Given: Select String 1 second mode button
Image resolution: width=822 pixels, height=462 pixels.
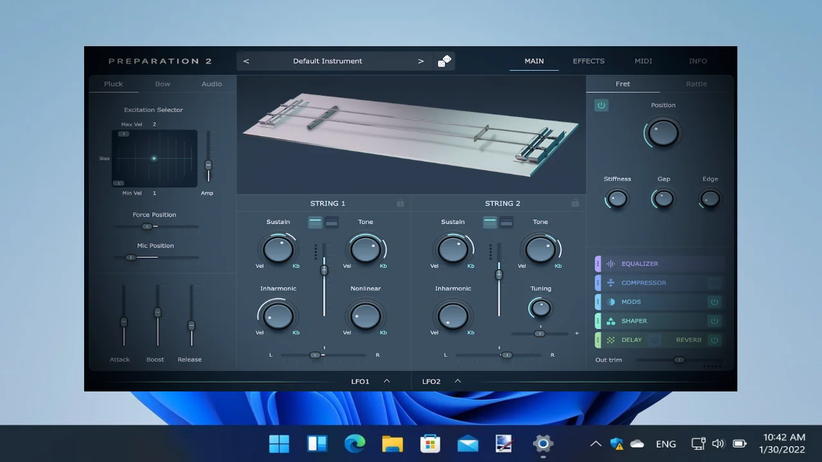Looking at the screenshot, I should 331,222.
